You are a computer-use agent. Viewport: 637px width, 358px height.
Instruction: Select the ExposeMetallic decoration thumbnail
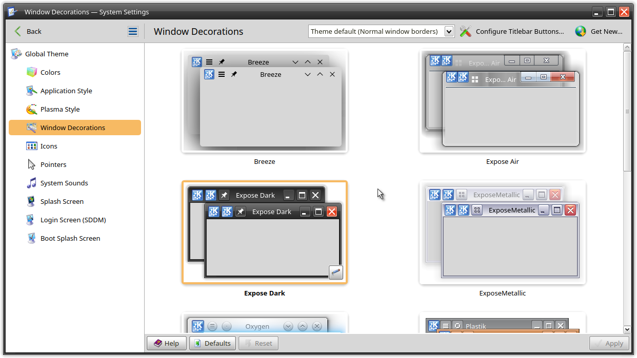(503, 232)
